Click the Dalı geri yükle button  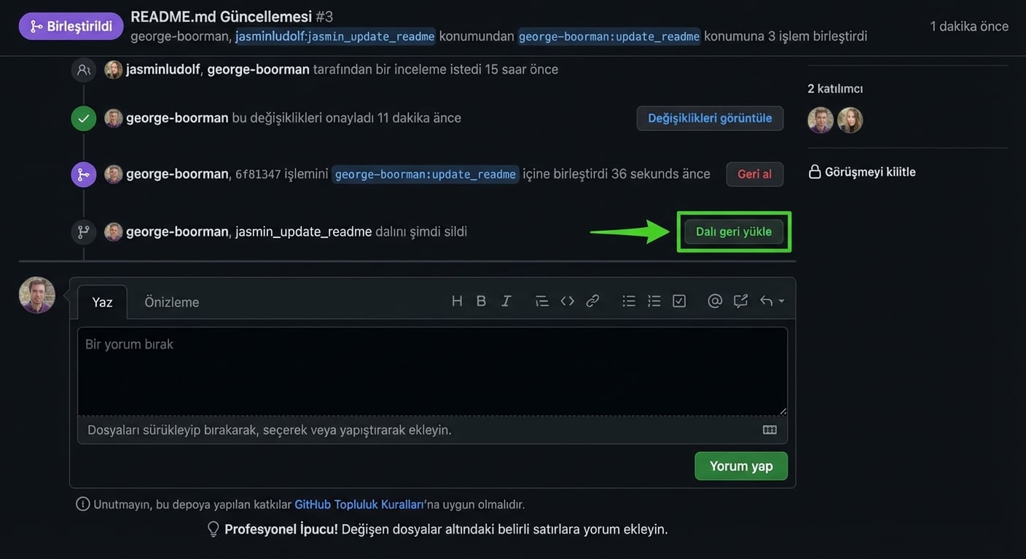point(734,231)
